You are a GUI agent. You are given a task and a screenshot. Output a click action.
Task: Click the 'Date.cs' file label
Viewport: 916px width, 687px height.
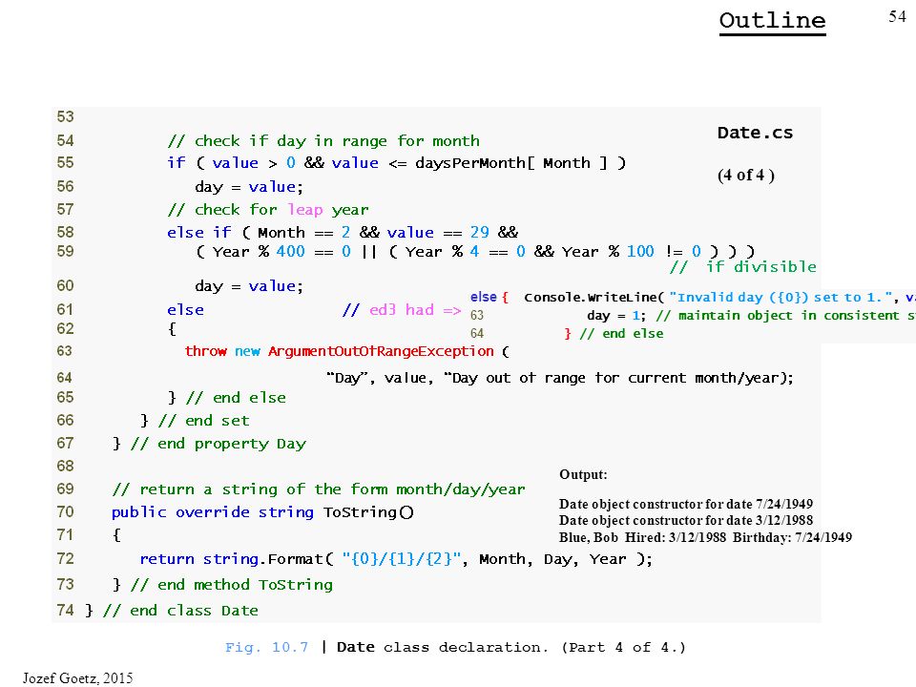click(755, 133)
